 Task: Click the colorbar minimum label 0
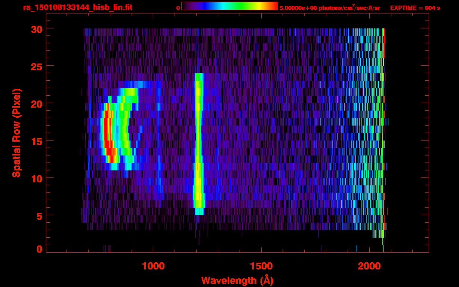tap(178, 8)
